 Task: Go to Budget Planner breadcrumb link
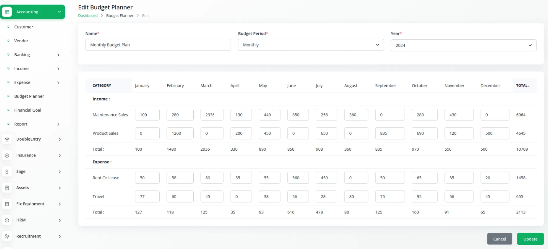(x=120, y=16)
